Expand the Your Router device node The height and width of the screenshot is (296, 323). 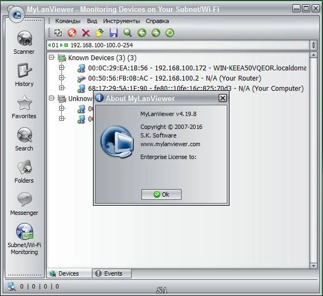coord(62,77)
